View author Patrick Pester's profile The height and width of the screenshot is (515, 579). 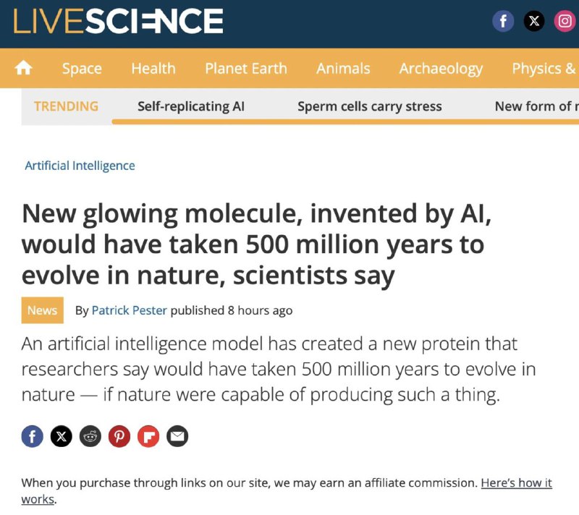tap(130, 310)
